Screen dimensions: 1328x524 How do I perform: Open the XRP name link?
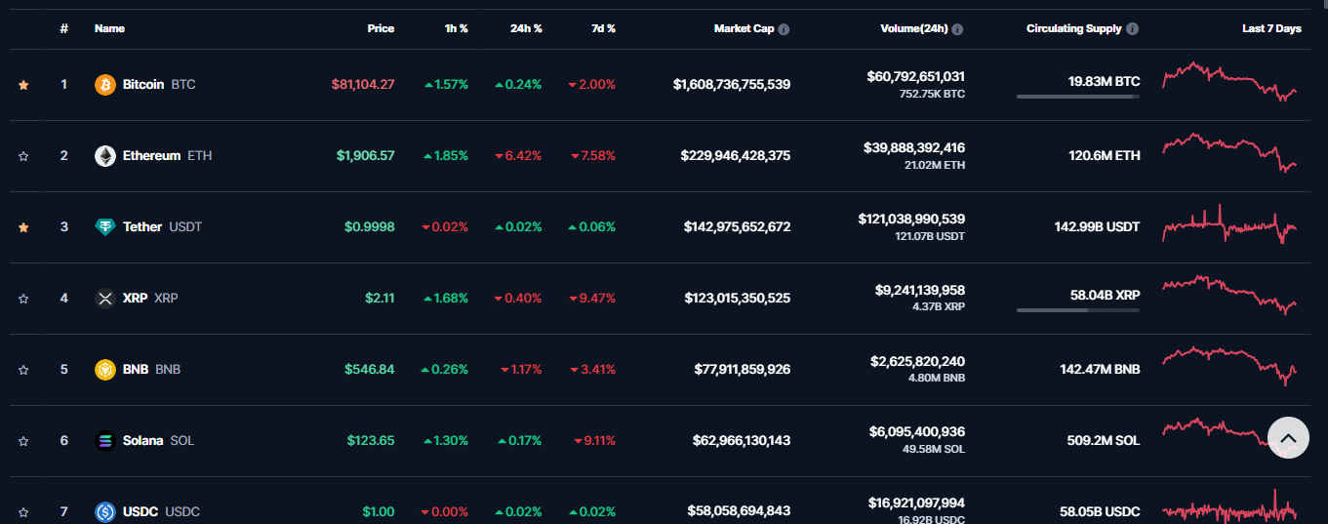coord(150,299)
